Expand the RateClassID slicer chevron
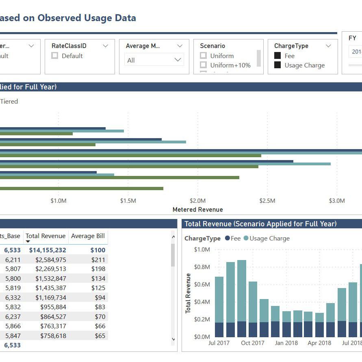The height and width of the screenshot is (362, 362). tap(106, 46)
